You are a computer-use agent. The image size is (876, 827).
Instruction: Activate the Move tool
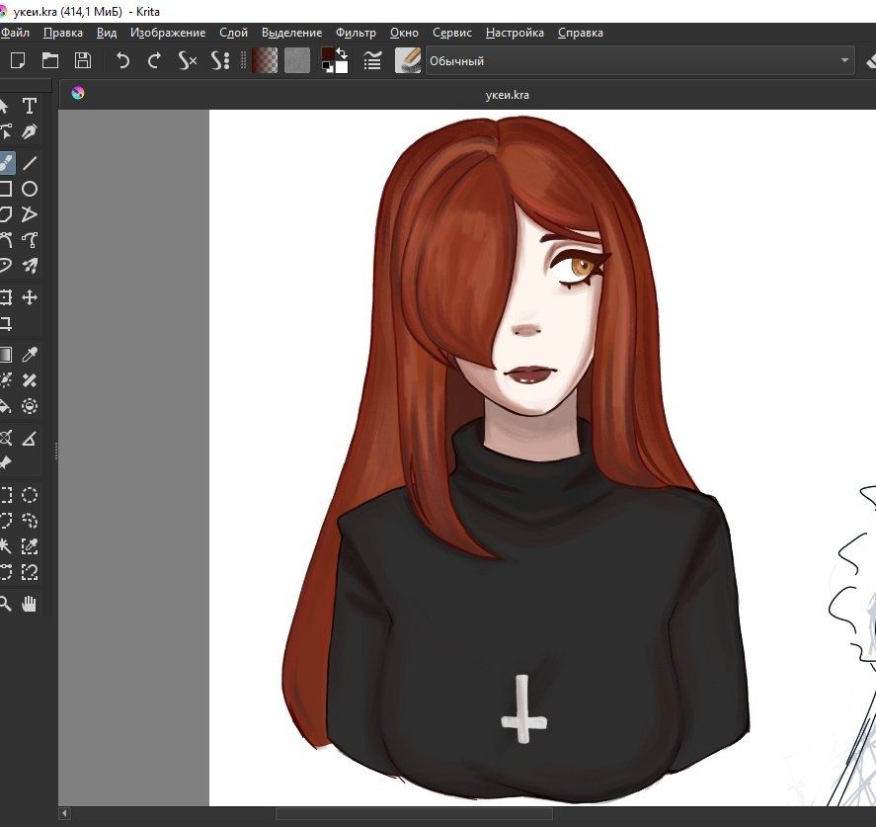[30, 297]
